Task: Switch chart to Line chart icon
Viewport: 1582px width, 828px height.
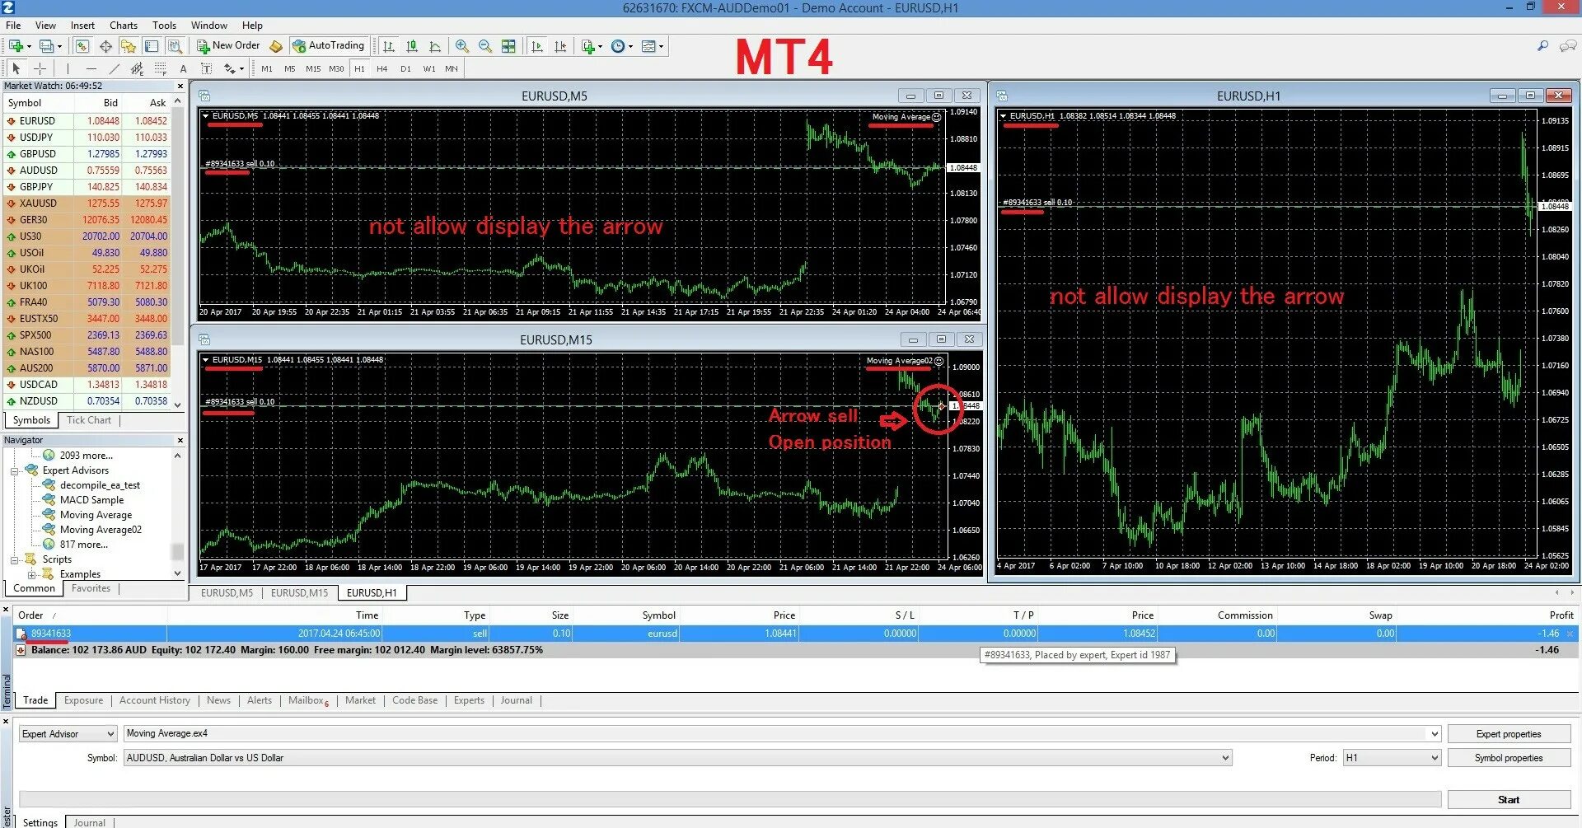Action: (435, 46)
